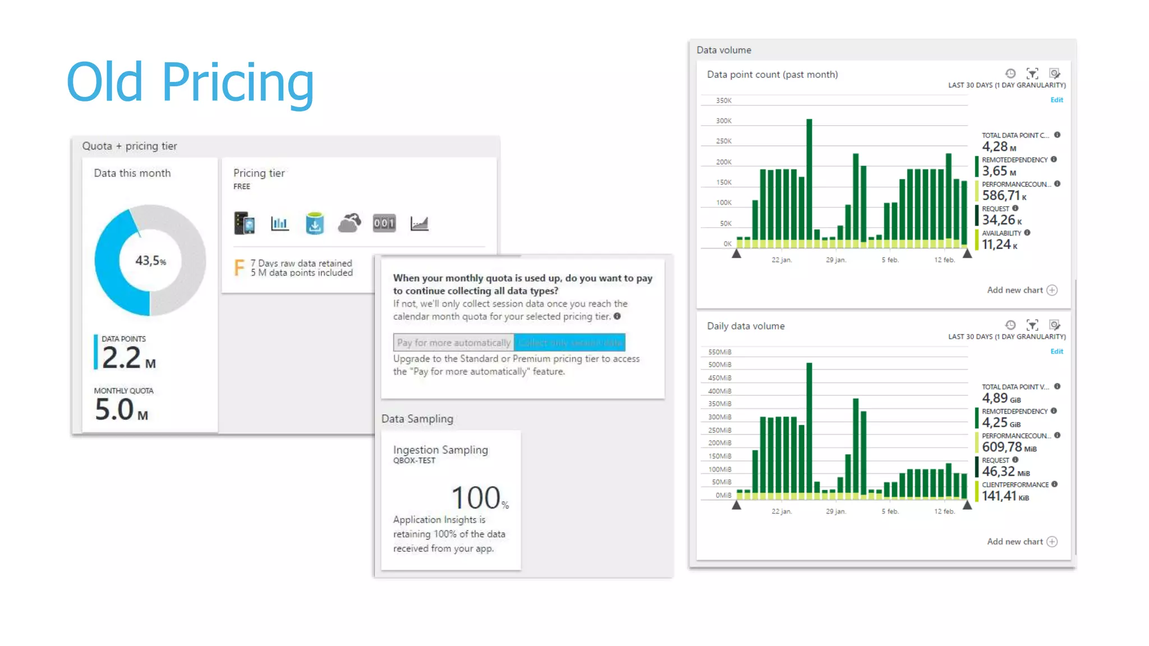Screen dimensions: 1149x646
Task: Click the download database icon in Pricing tier
Action: 315,223
